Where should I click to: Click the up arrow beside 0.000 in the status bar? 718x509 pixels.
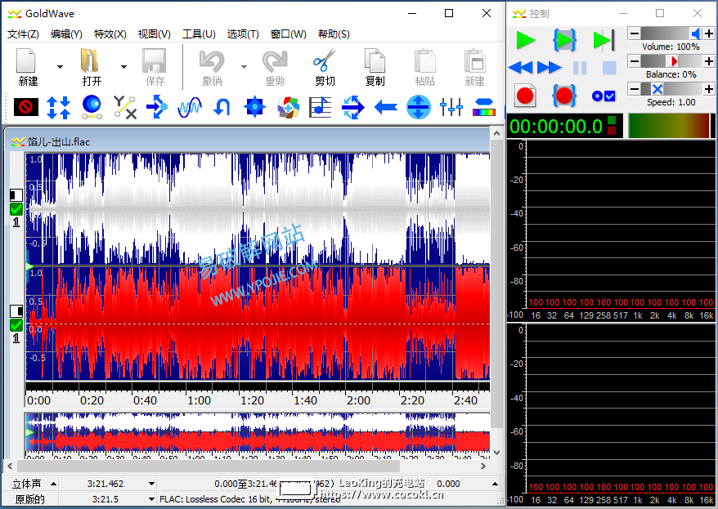[495, 484]
